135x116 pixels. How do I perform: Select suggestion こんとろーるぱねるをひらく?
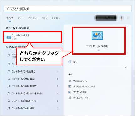coord(24,101)
